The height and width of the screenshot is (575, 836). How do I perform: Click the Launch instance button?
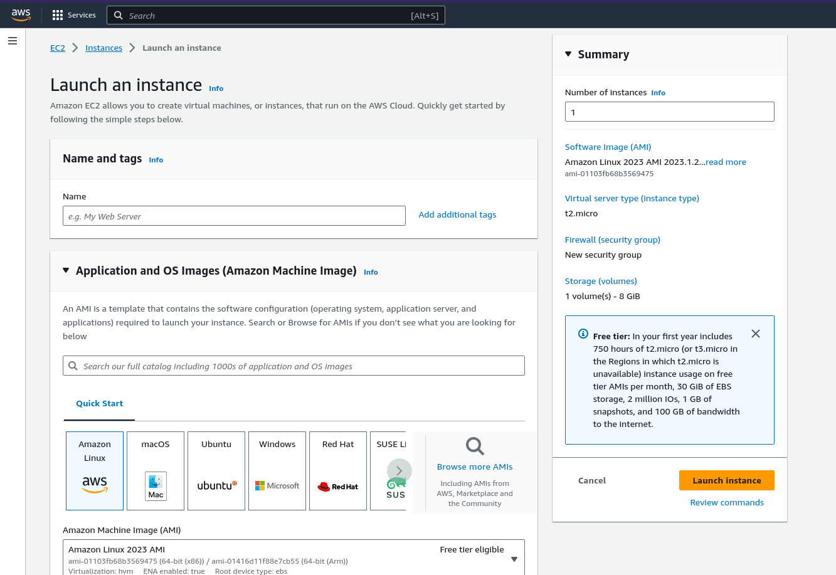726,480
